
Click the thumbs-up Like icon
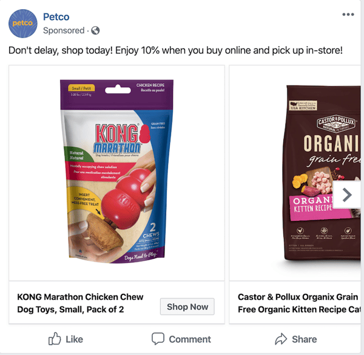click(55, 339)
